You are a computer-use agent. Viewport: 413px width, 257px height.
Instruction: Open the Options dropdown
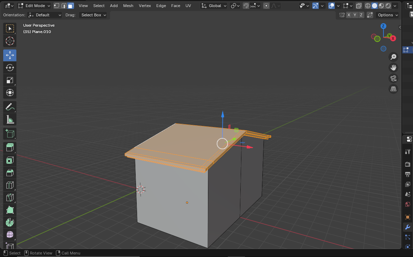[387, 15]
